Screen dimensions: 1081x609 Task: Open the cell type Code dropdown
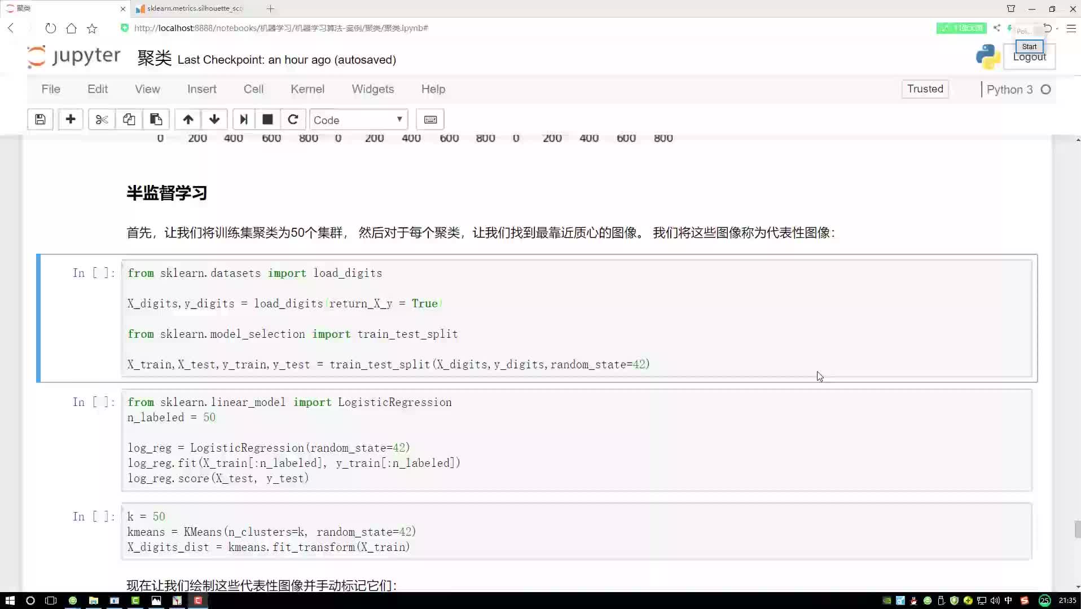358,120
